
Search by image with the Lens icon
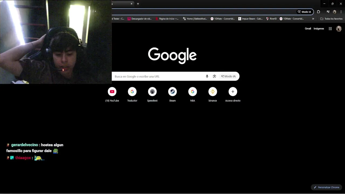[x=214, y=76]
